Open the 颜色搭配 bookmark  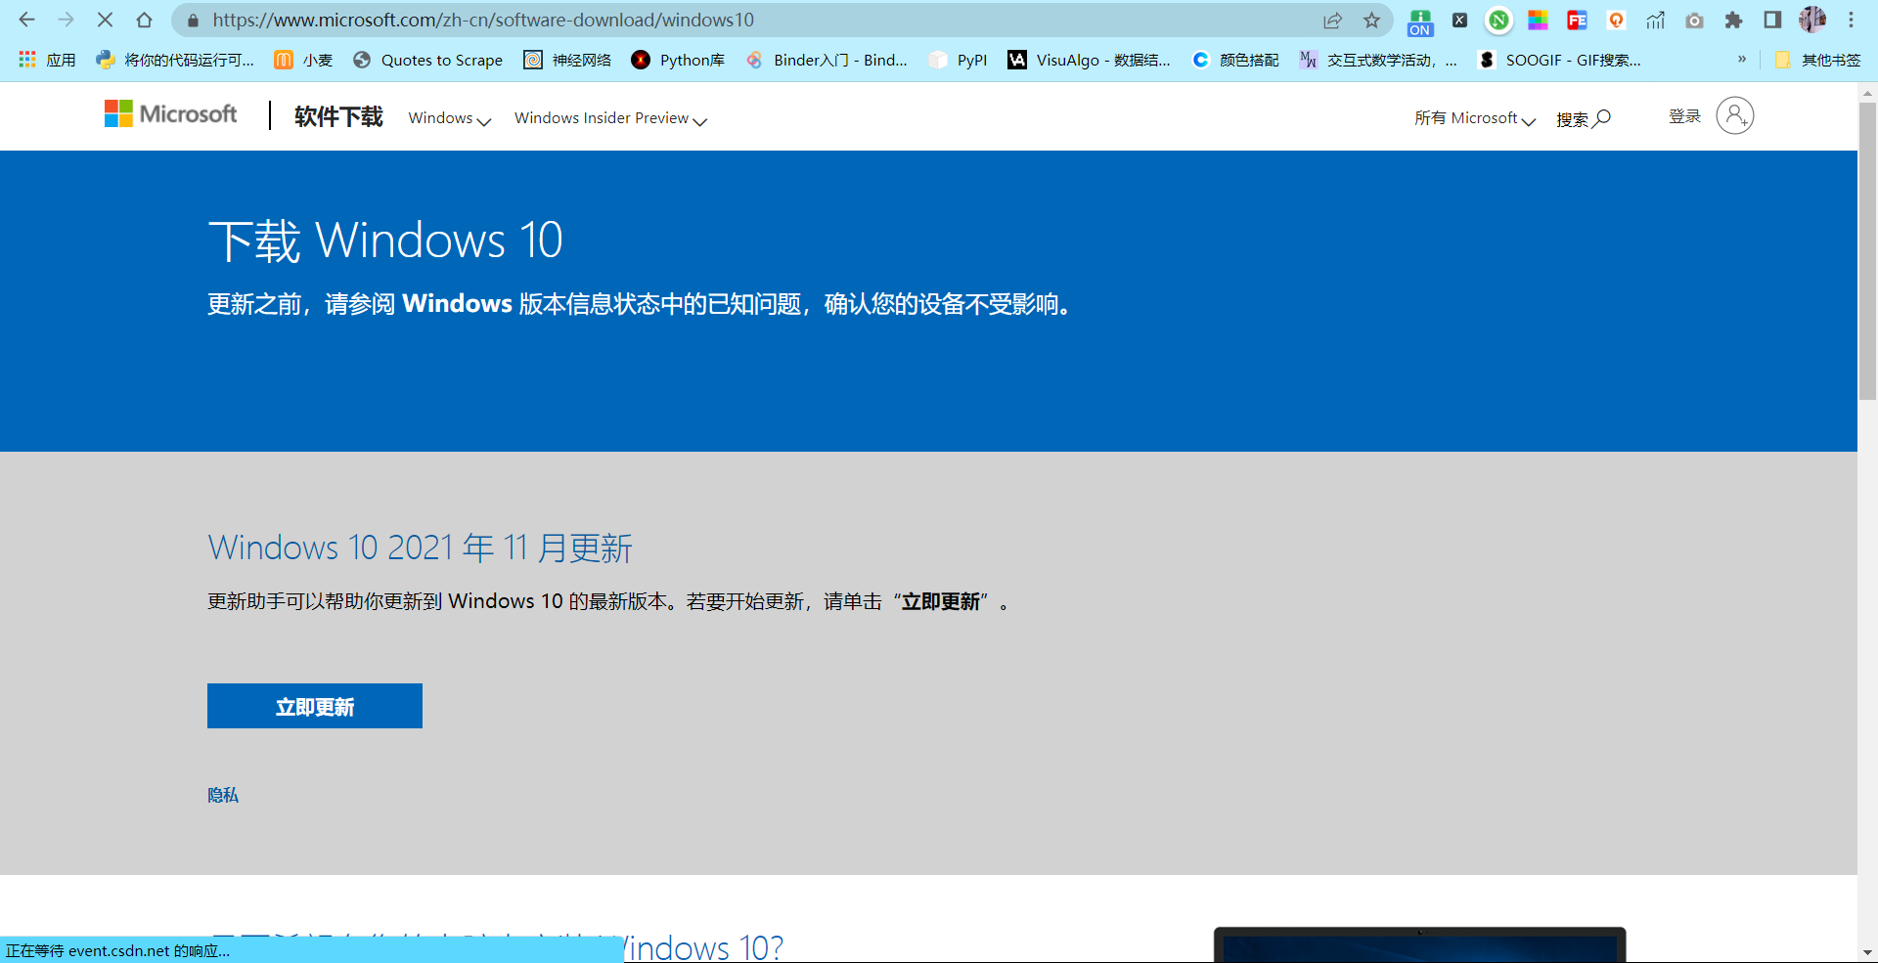pos(1234,60)
